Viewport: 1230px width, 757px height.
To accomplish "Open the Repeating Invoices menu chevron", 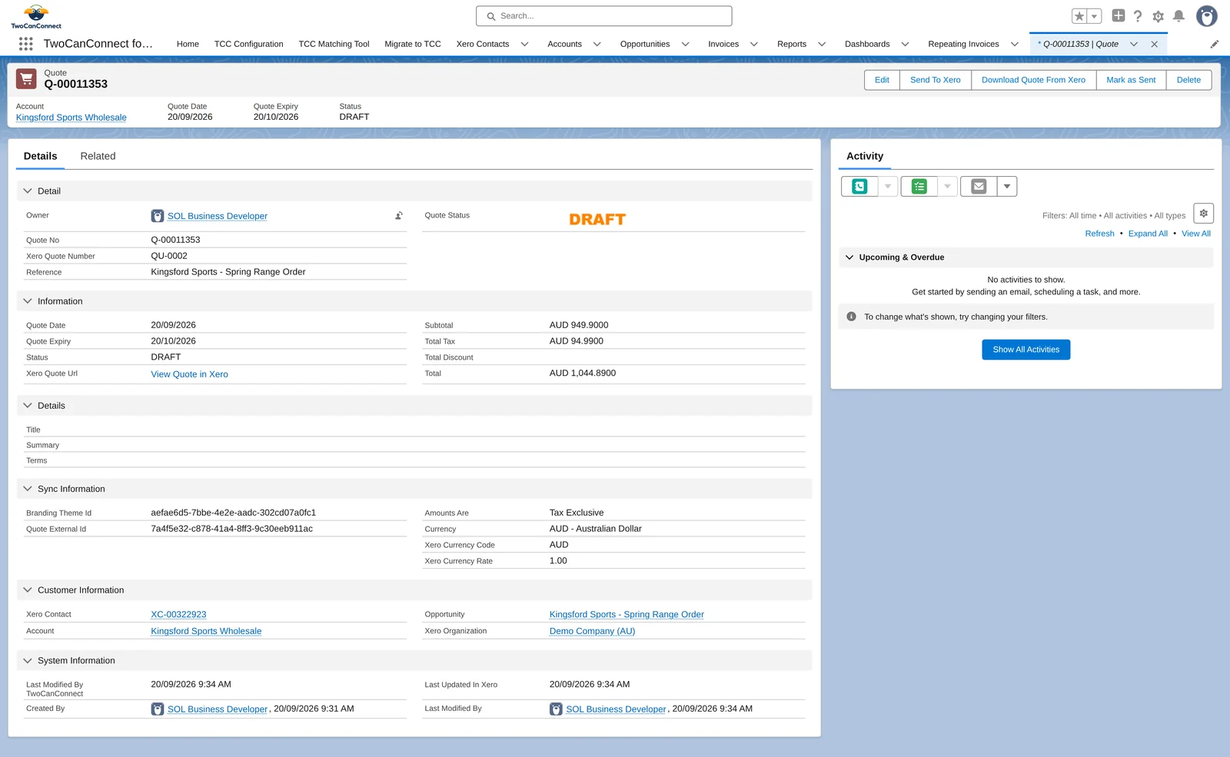I will [1014, 45].
